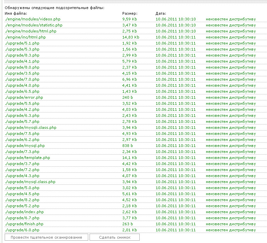Select file name ./engine/inc/html.php

(25, 37)
